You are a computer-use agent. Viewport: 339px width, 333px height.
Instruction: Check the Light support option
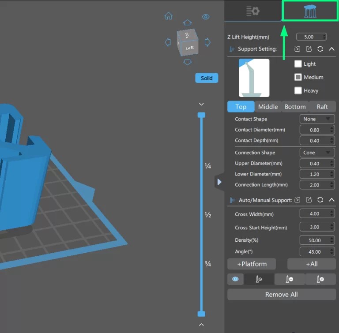click(298, 64)
